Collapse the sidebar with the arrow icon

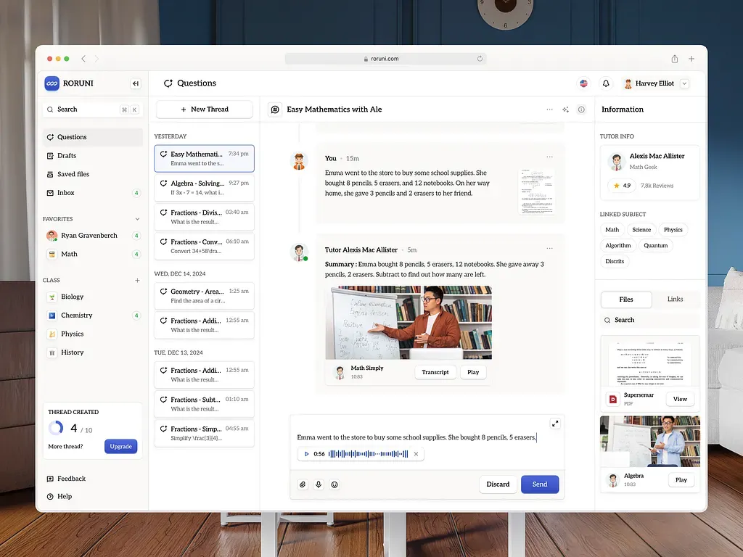coord(135,83)
